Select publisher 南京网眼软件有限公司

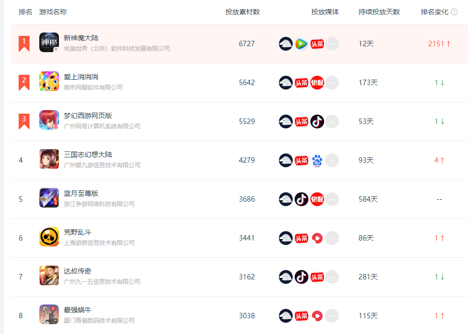coord(93,88)
